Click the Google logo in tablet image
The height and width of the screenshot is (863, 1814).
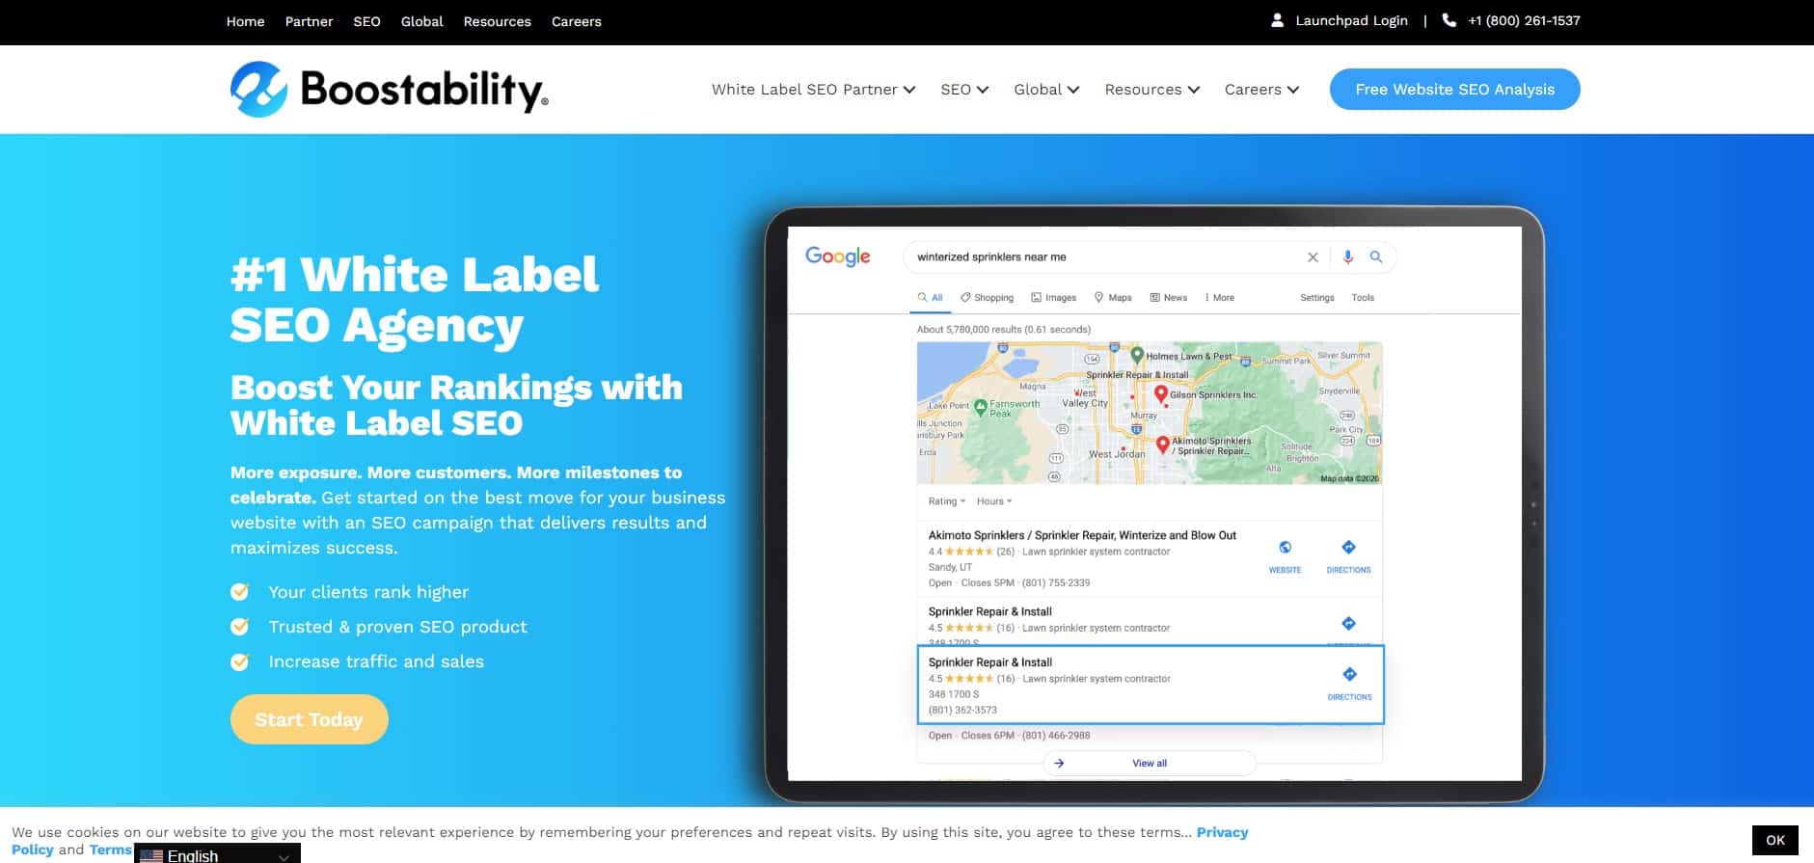[x=837, y=256]
